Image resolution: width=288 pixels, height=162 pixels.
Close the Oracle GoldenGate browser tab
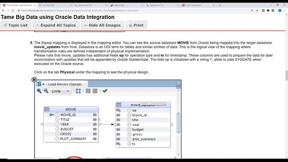pyautogui.click(x=214, y=5)
